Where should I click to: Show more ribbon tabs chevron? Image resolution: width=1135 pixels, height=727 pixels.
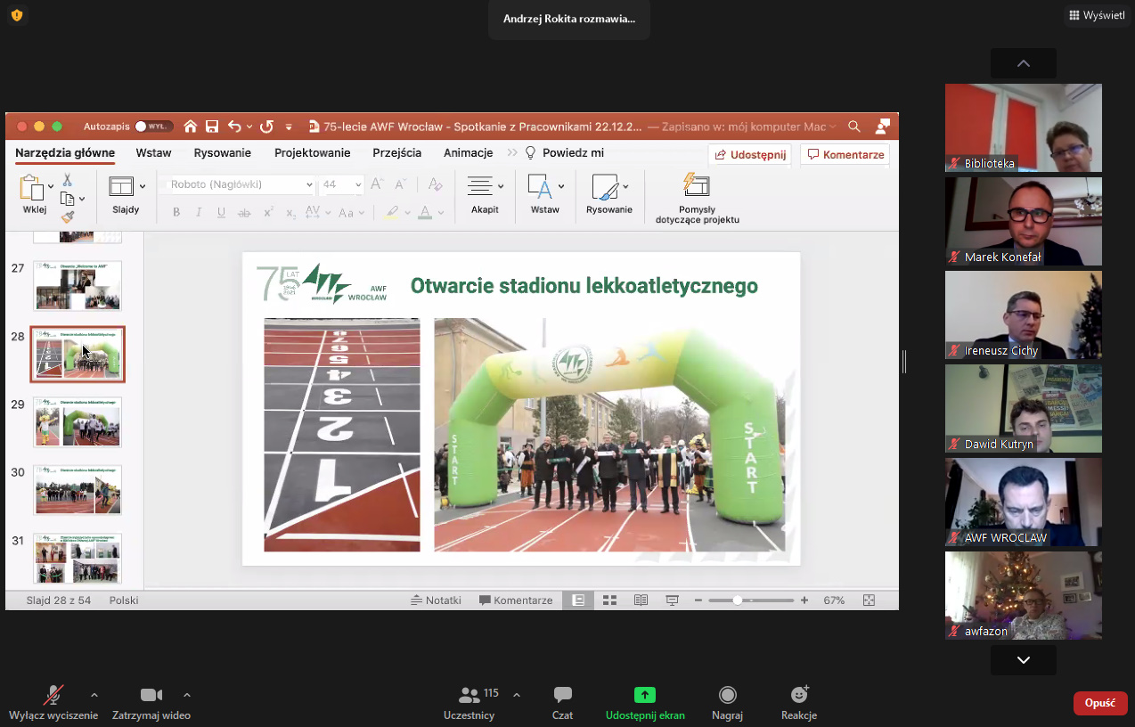(x=512, y=153)
